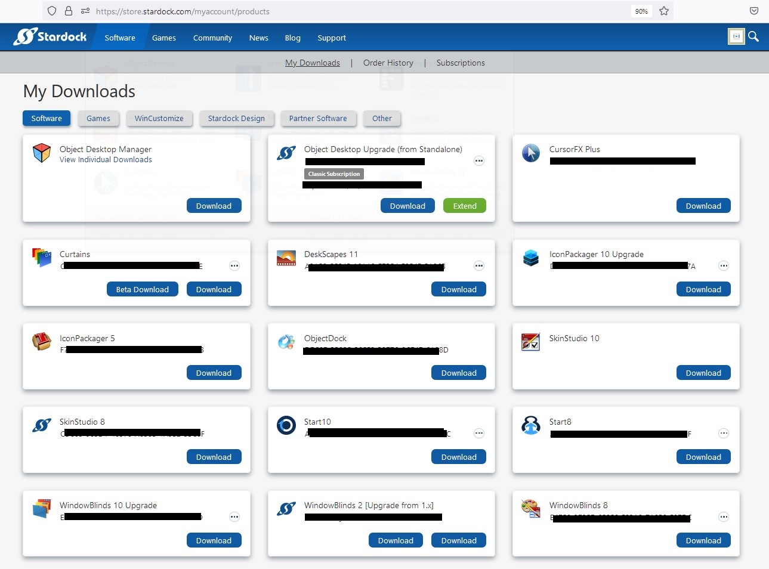Viewport: 769px width, 569px height.
Task: Click the Object Desktop Manager cube icon
Action: [x=42, y=153]
